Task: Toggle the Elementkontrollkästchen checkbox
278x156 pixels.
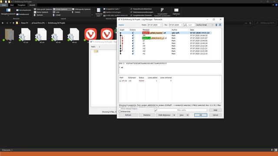Action: tap(131, 9)
